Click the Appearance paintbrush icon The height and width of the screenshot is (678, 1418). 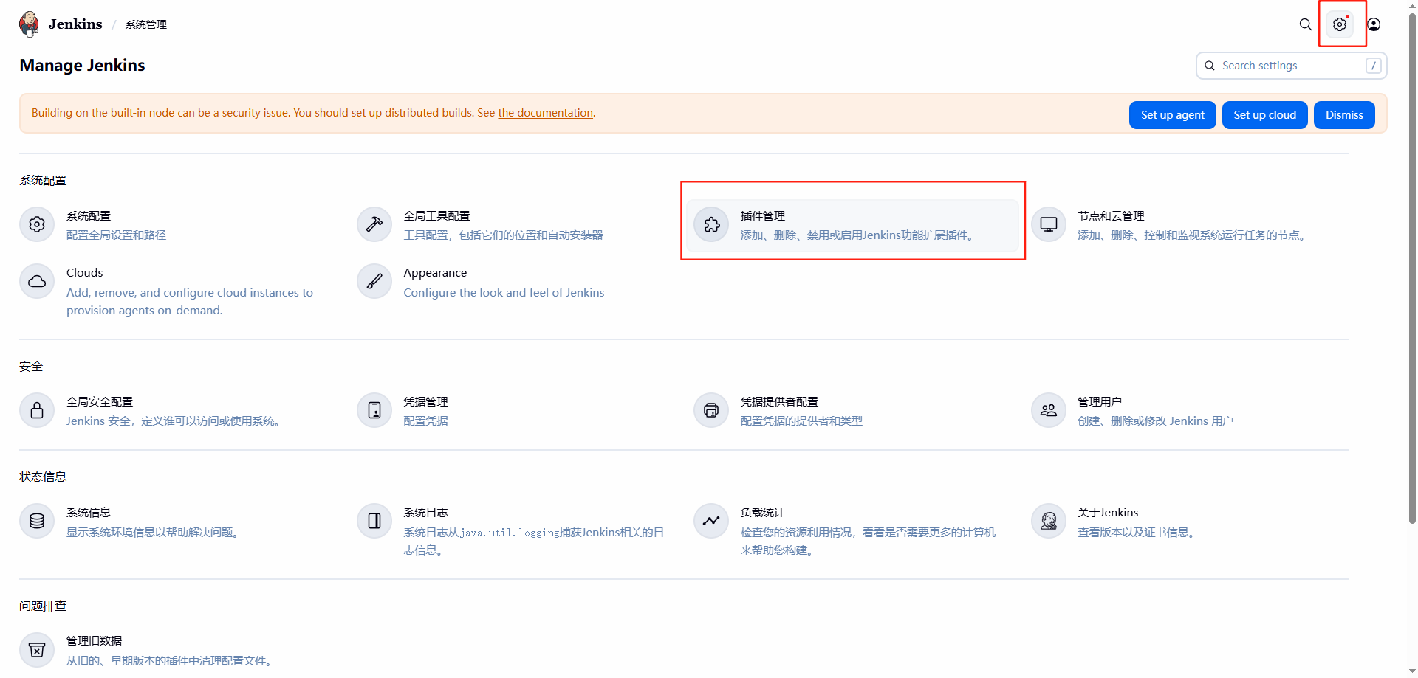[374, 281]
